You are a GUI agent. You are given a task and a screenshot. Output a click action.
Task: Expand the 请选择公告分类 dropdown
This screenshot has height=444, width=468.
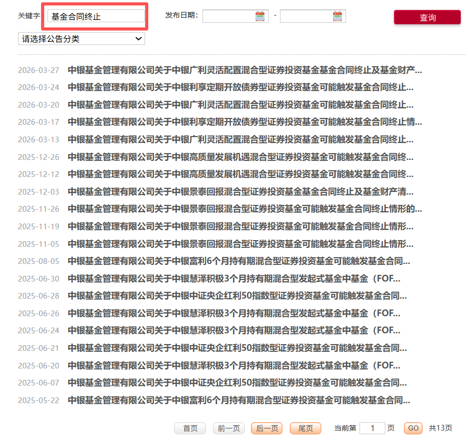coord(81,39)
